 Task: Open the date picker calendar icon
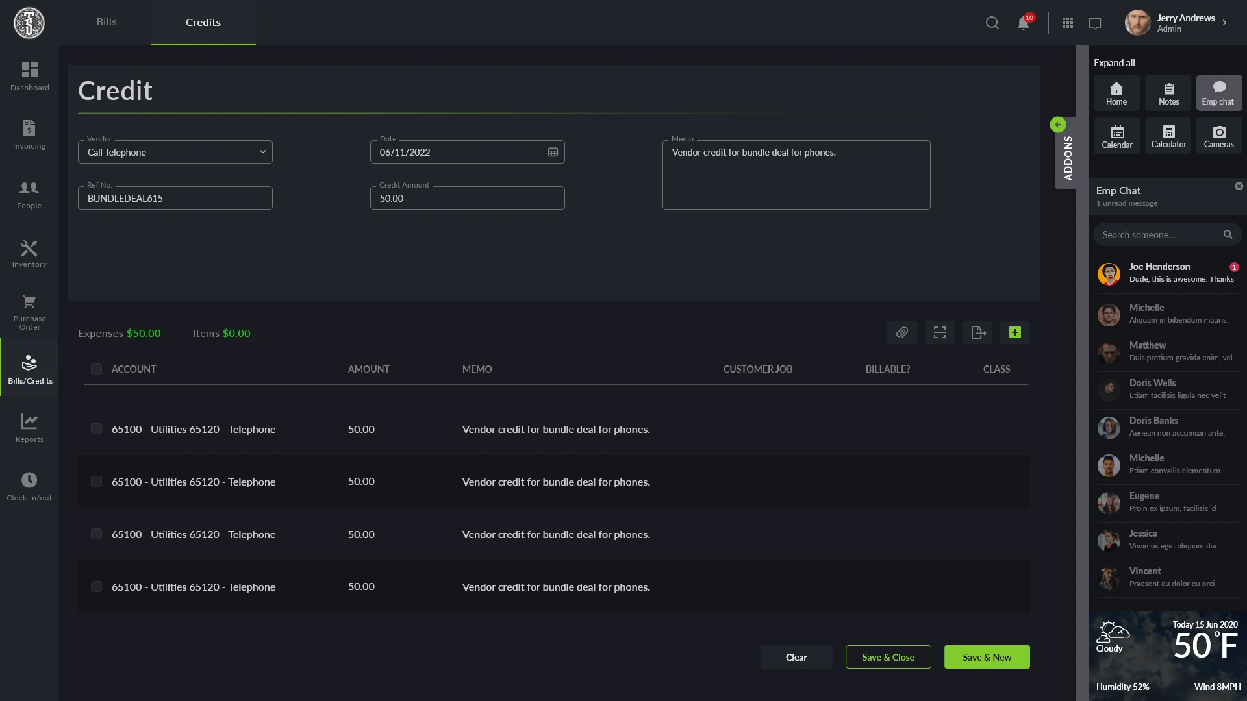[x=553, y=152]
